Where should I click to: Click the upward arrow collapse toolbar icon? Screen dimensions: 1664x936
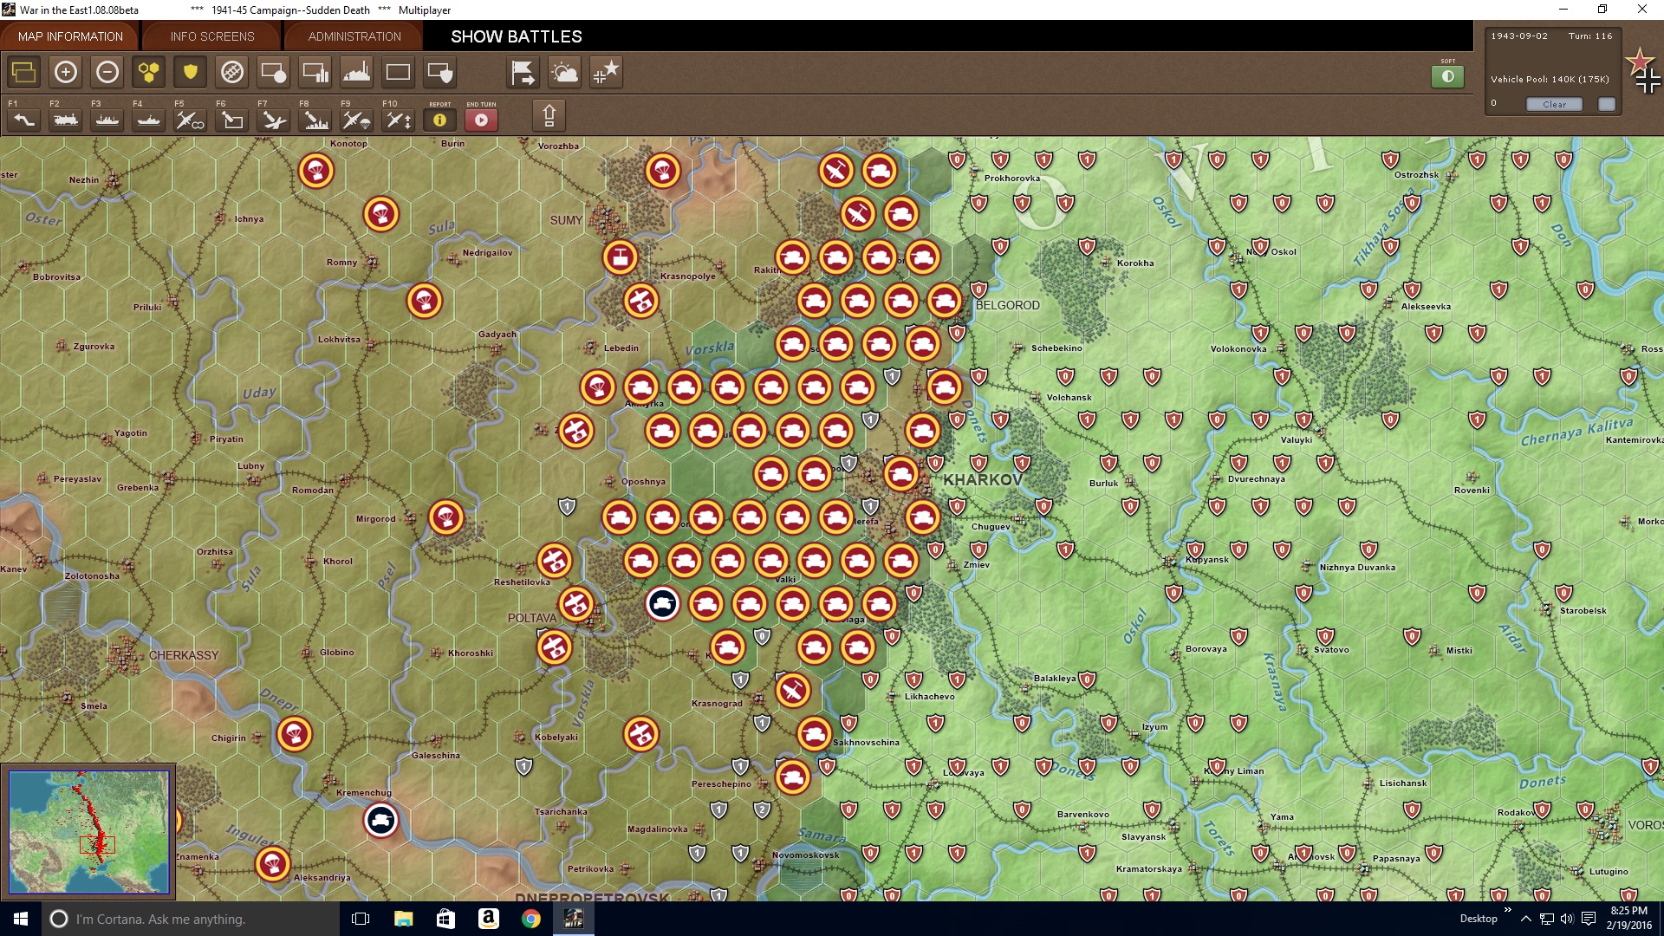coord(549,115)
